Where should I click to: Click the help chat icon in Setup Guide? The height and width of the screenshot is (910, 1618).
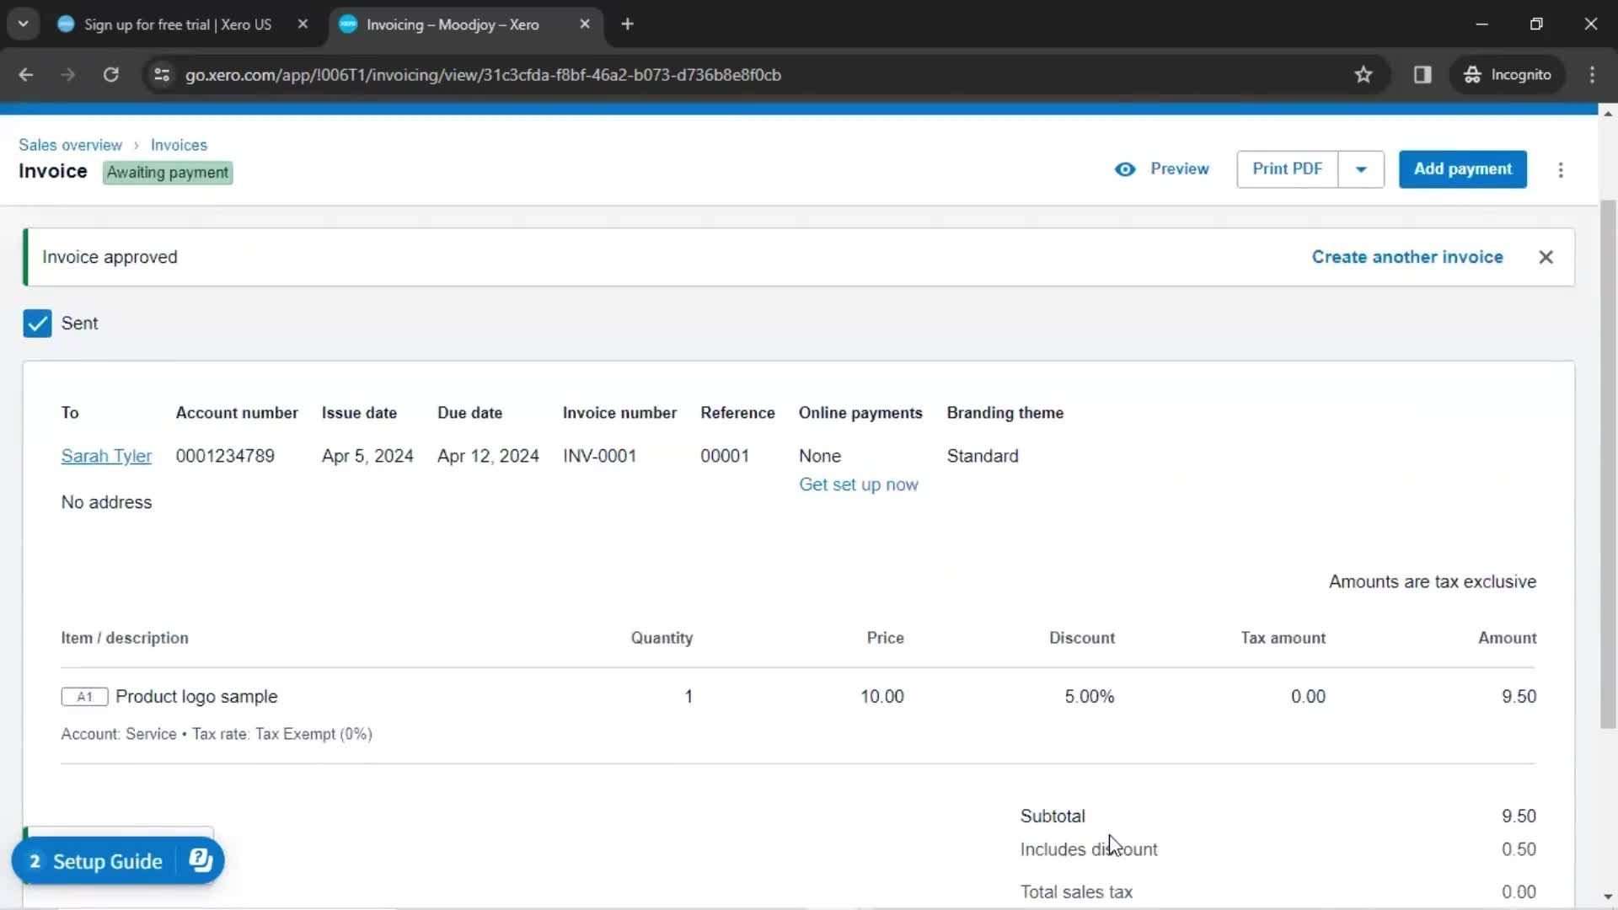(x=201, y=860)
